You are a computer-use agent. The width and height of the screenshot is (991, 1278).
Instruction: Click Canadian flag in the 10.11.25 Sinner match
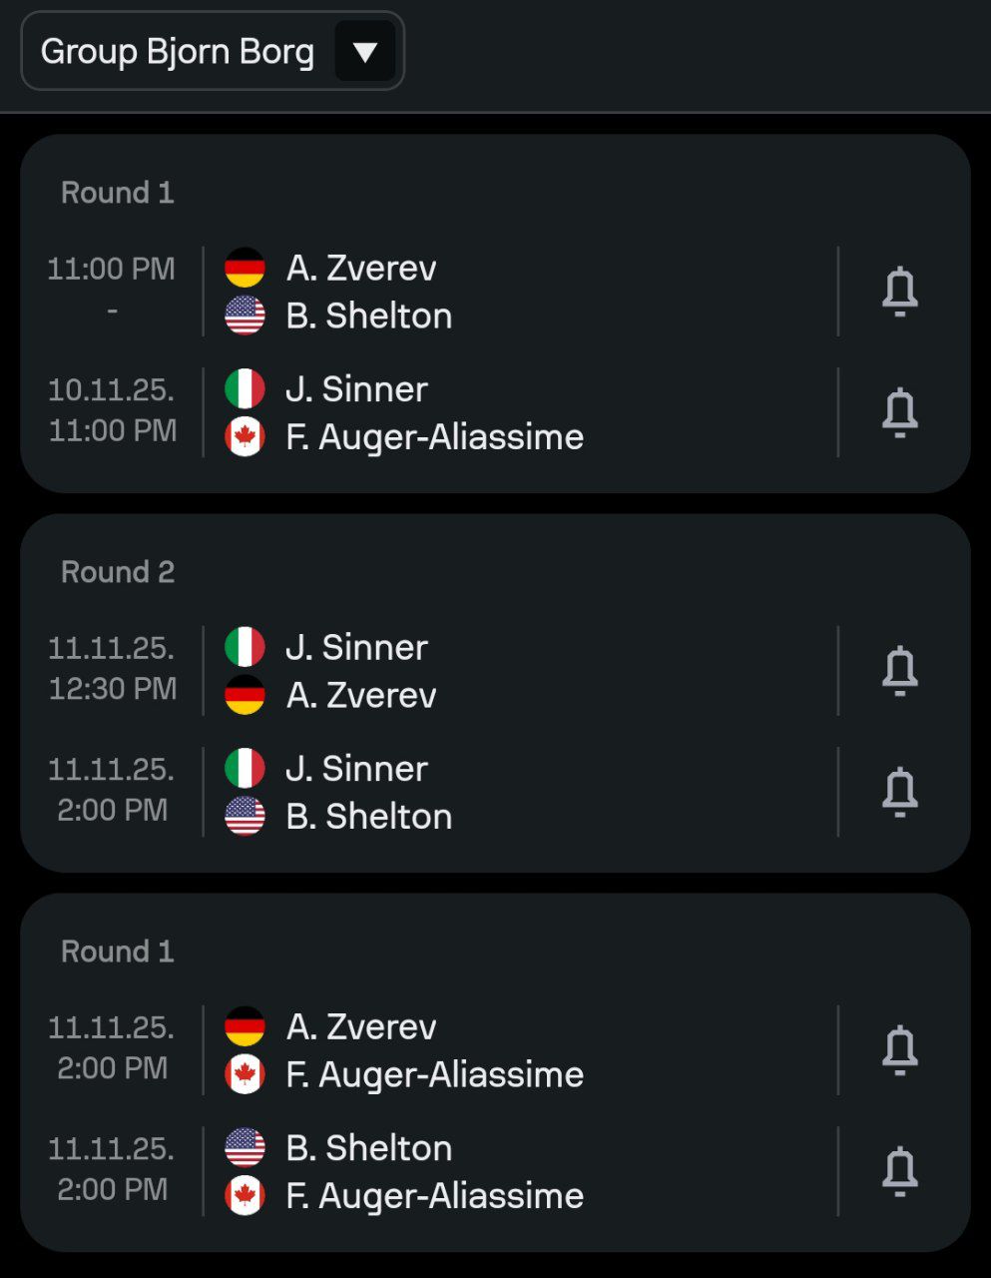[245, 436]
